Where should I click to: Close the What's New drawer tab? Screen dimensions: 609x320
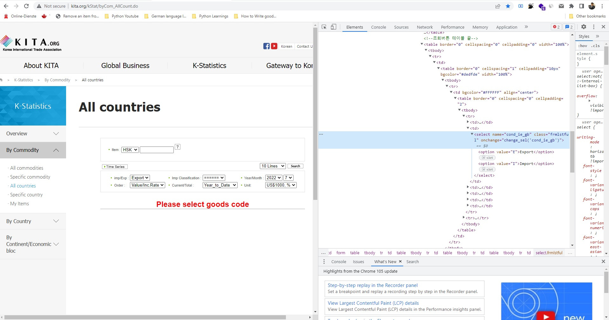tap(400, 261)
